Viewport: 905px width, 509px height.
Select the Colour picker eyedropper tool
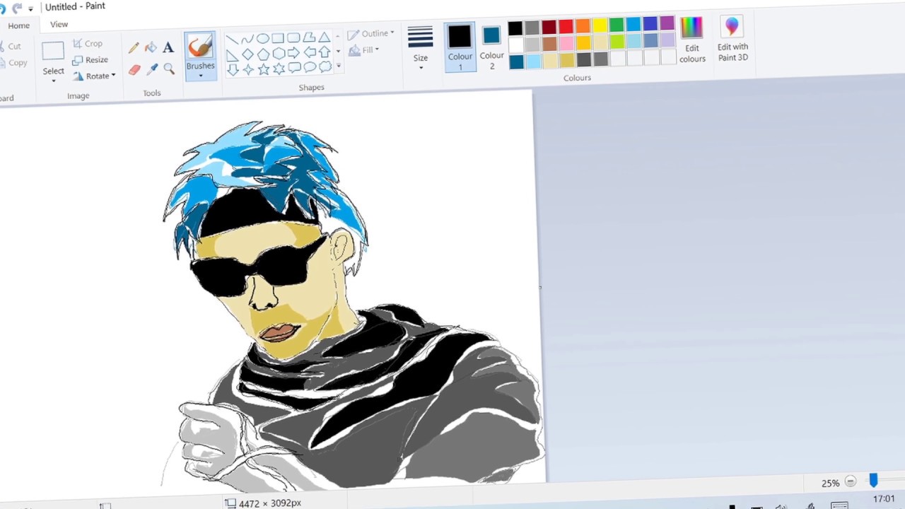click(152, 69)
